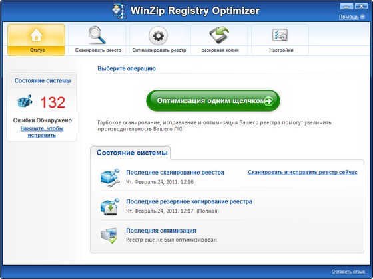Click the magnifying glass Сканировать реестр icon
The image size is (373, 279).
[x=97, y=35]
